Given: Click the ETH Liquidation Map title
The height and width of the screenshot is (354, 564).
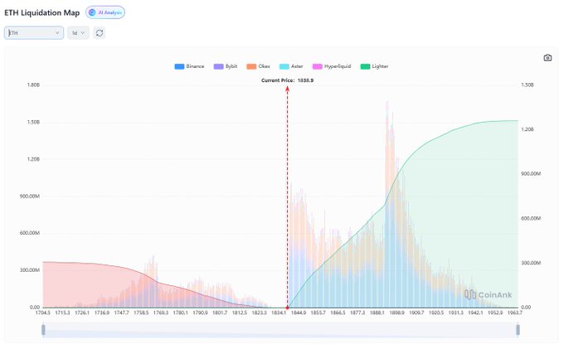Looking at the screenshot, I should click(x=42, y=12).
